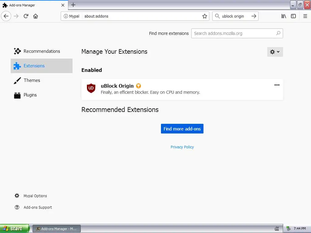
Task: Open Mypal Options
Action: click(31, 196)
